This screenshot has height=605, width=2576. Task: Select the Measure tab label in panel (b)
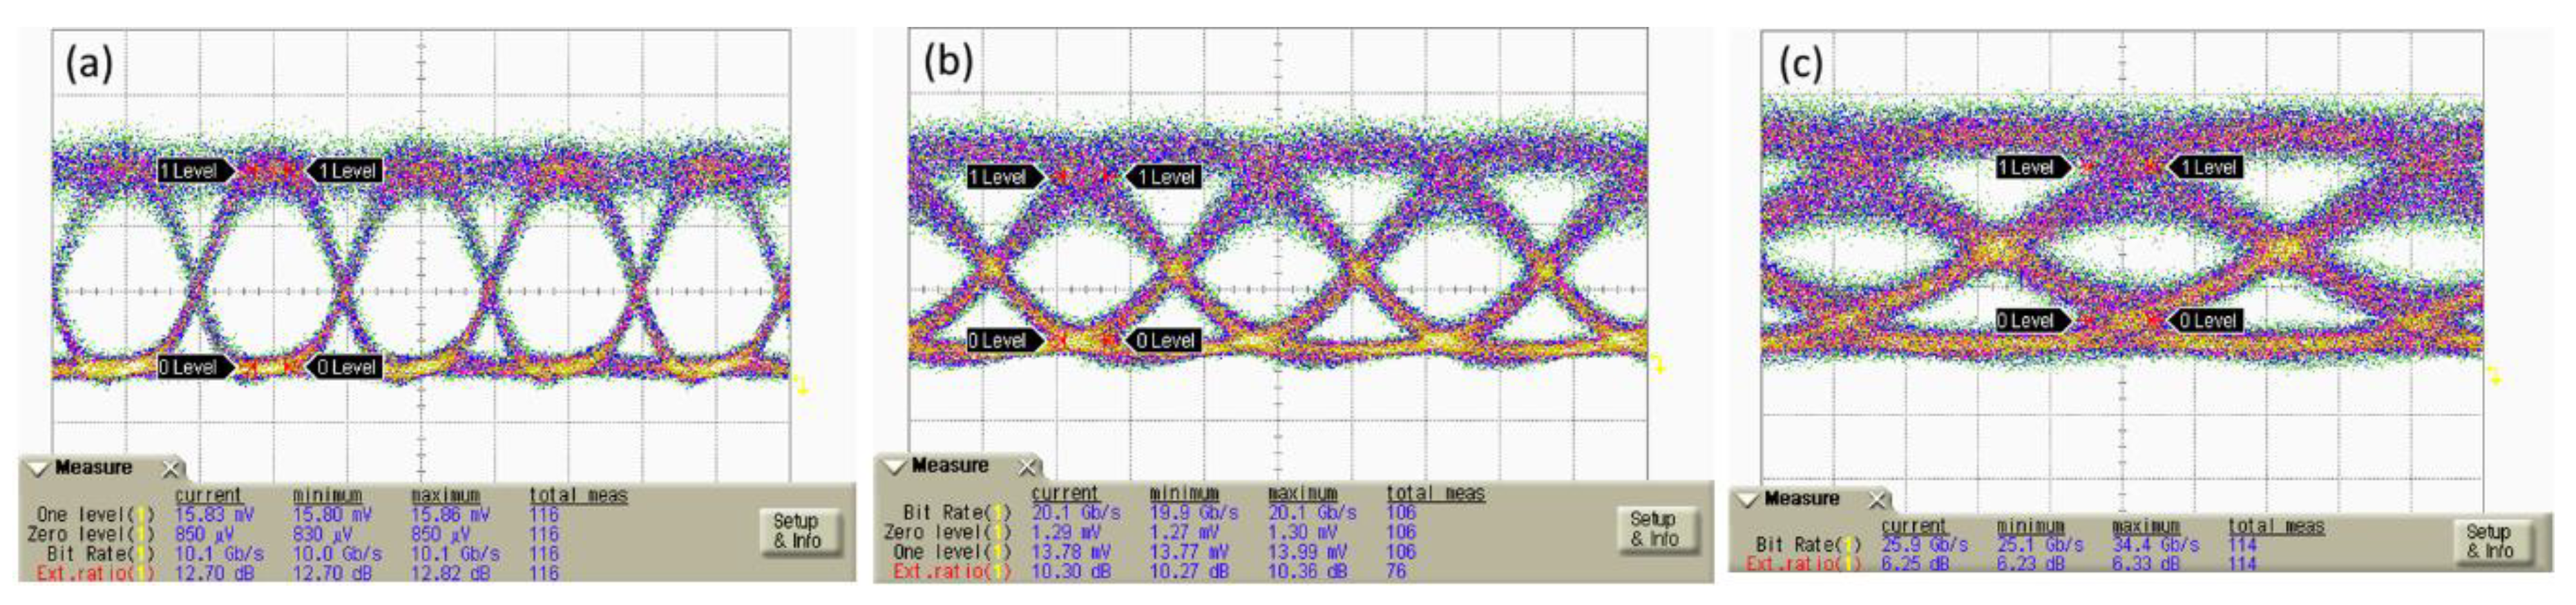950,465
